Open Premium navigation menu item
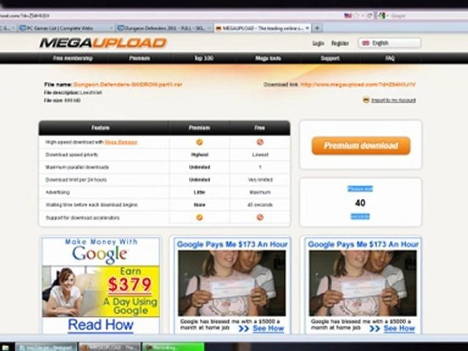 (139, 58)
